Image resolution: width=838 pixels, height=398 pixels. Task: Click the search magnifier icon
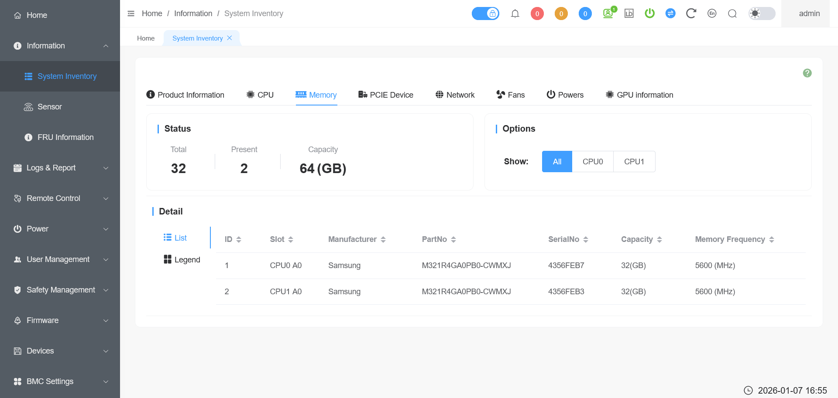[x=732, y=14]
